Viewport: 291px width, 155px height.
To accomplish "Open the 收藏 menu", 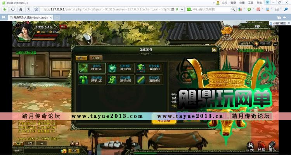I will [x=242, y=3].
